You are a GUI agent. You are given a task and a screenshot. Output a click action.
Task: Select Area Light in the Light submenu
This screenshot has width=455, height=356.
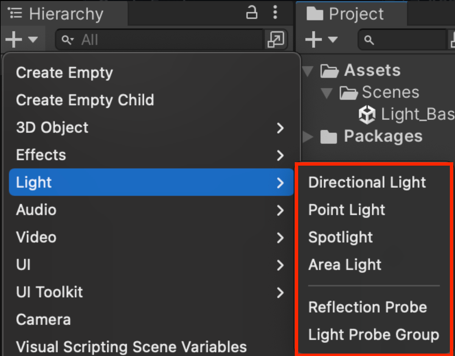click(345, 265)
